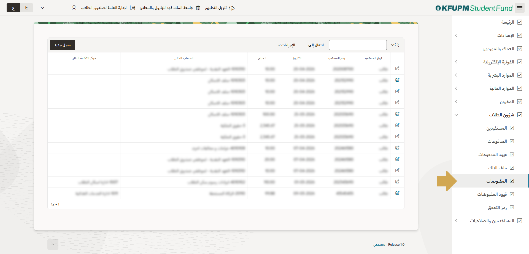Sort by the نوع المستفيد column header

(x=373, y=58)
